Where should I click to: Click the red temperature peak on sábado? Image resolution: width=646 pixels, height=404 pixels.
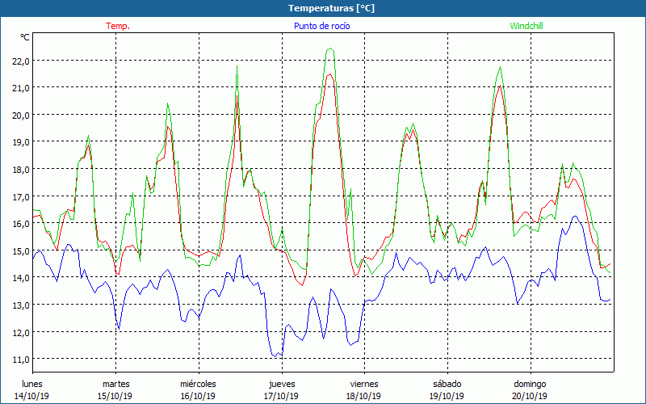[x=500, y=86]
